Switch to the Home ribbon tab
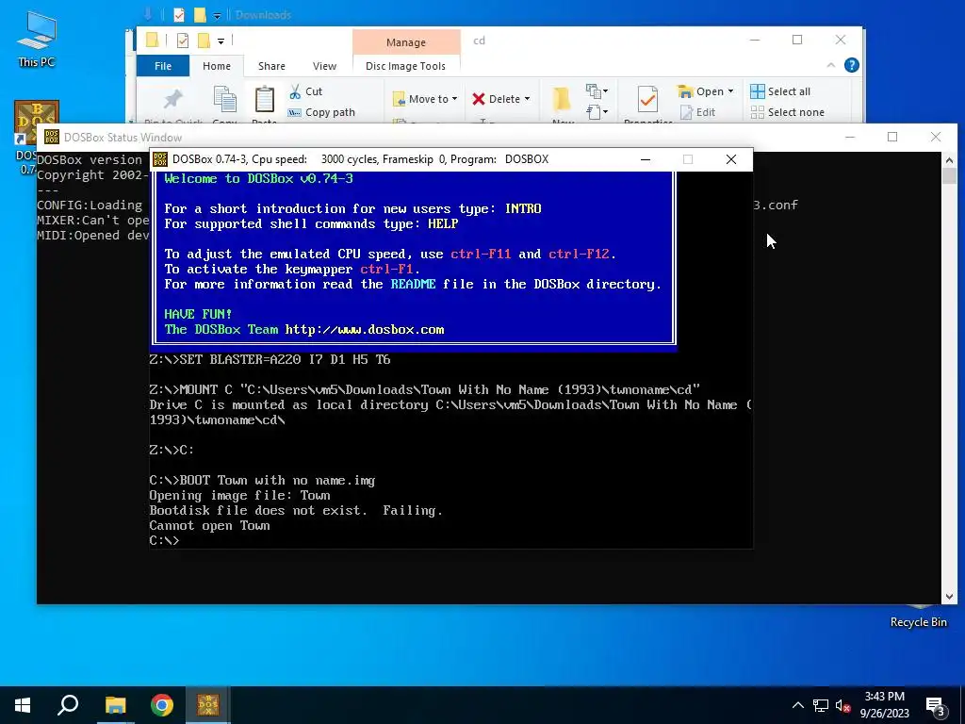 (x=217, y=66)
